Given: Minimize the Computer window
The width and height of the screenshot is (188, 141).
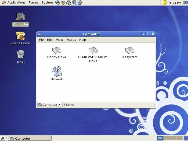Looking at the screenshot, I should tap(143, 34).
